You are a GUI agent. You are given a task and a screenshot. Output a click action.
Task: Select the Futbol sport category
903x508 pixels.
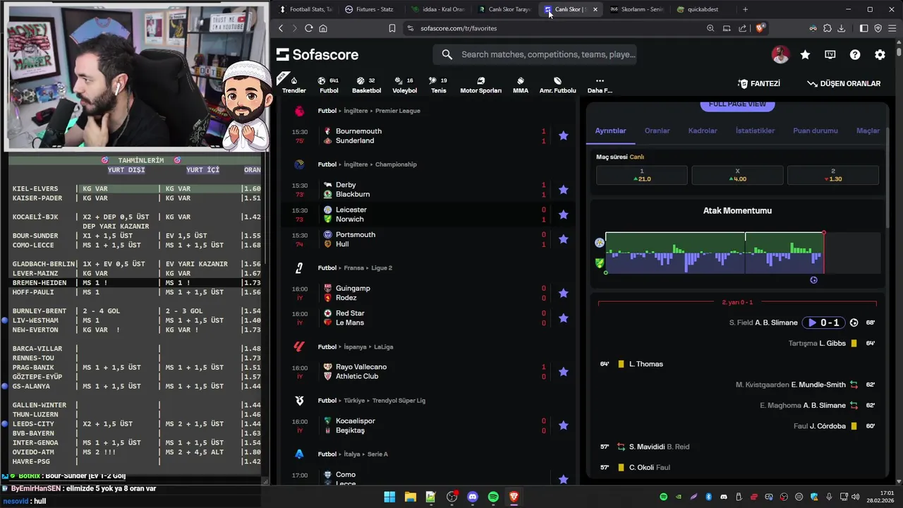[329, 85]
